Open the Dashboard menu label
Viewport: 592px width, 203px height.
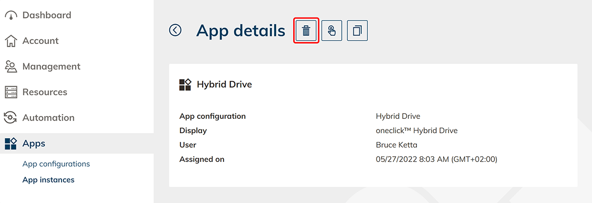[x=47, y=15]
